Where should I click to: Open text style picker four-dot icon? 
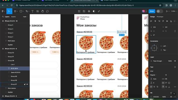click(175, 67)
